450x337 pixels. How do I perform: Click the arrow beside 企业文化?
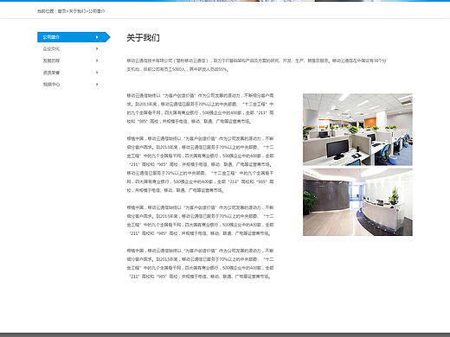97,49
